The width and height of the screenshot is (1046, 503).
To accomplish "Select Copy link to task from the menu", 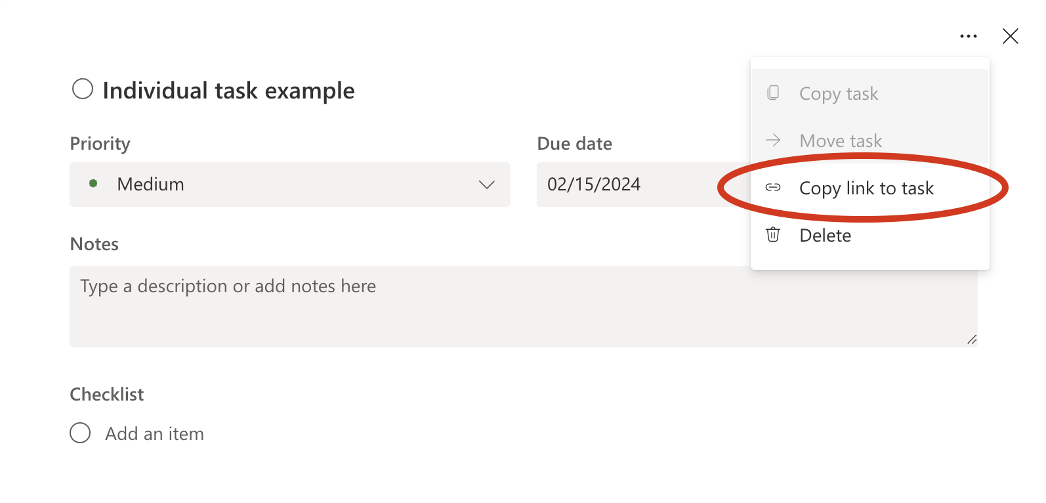I will tap(866, 188).
